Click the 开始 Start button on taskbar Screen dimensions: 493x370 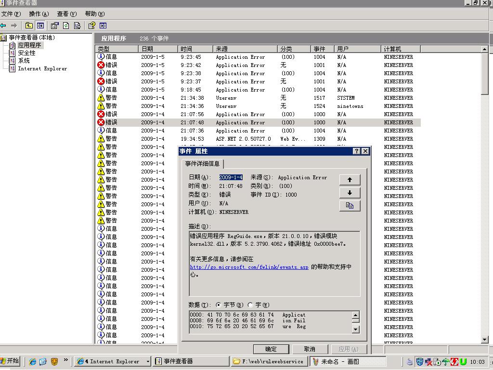tap(10, 361)
